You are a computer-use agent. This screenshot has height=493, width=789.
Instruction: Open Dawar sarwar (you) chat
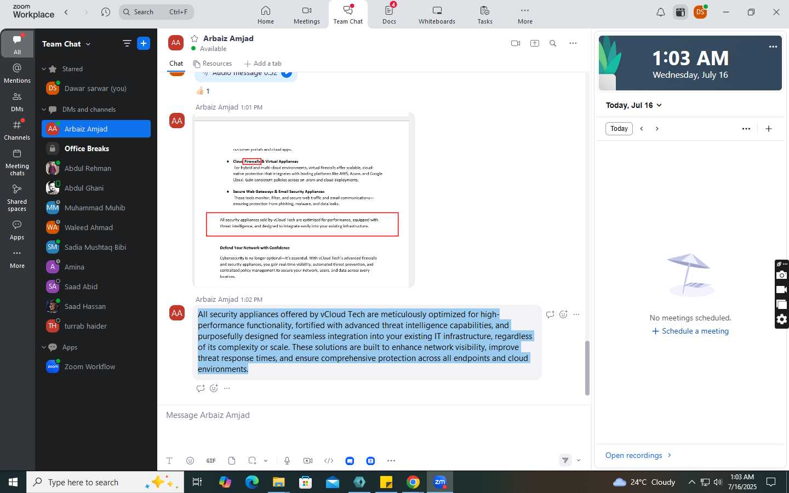[x=96, y=88]
